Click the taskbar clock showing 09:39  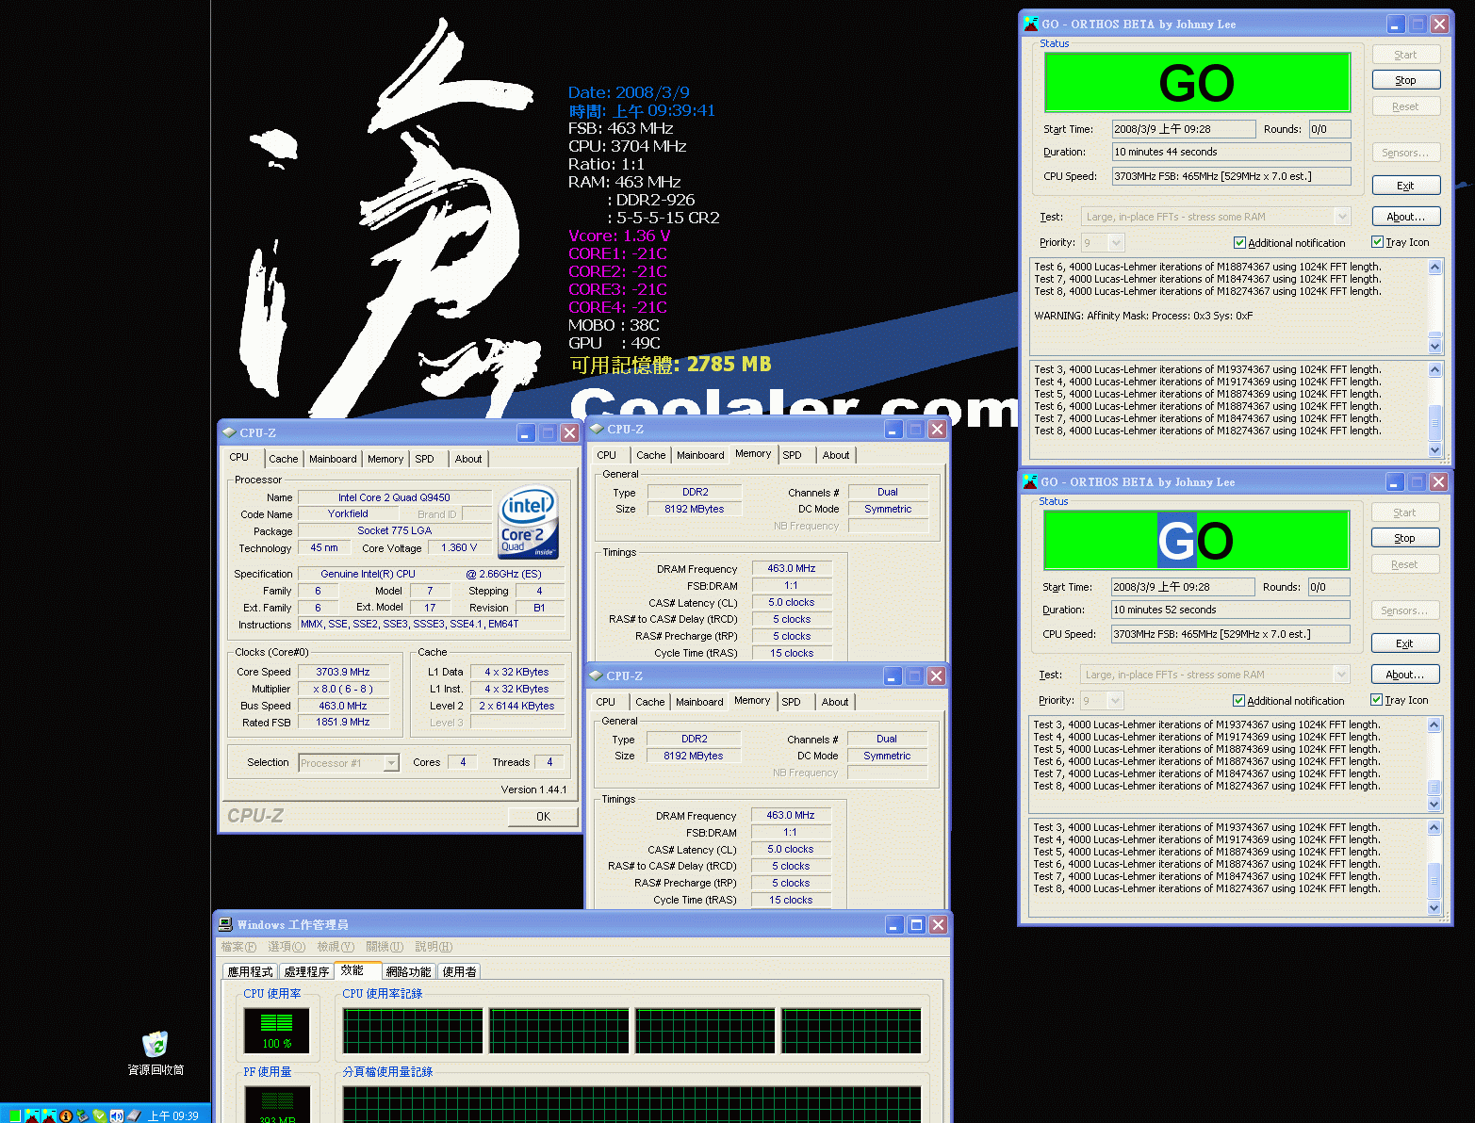pyautogui.click(x=172, y=1116)
